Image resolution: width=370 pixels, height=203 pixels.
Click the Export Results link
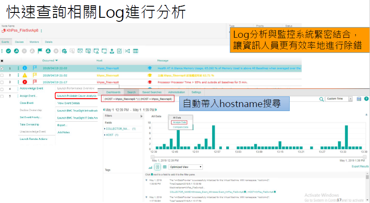coord(360,167)
